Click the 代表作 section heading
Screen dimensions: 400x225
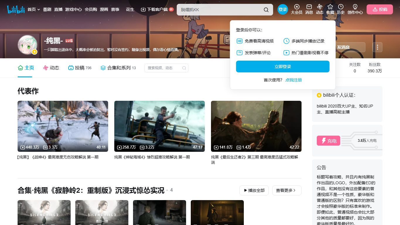pyautogui.click(x=28, y=91)
